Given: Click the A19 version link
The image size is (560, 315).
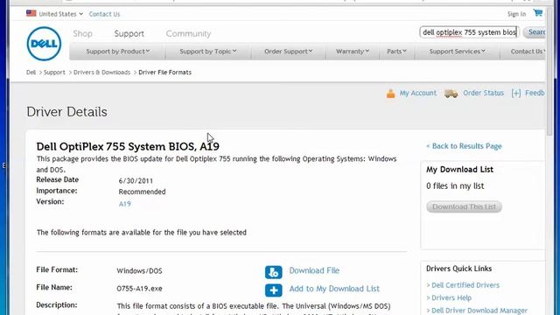Looking at the screenshot, I should click(124, 204).
